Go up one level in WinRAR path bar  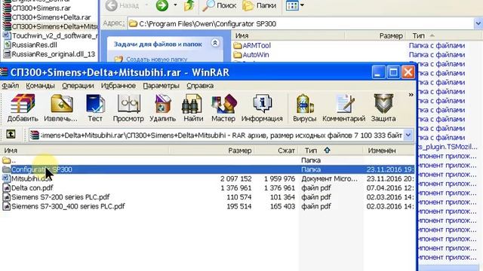[x=11, y=134]
